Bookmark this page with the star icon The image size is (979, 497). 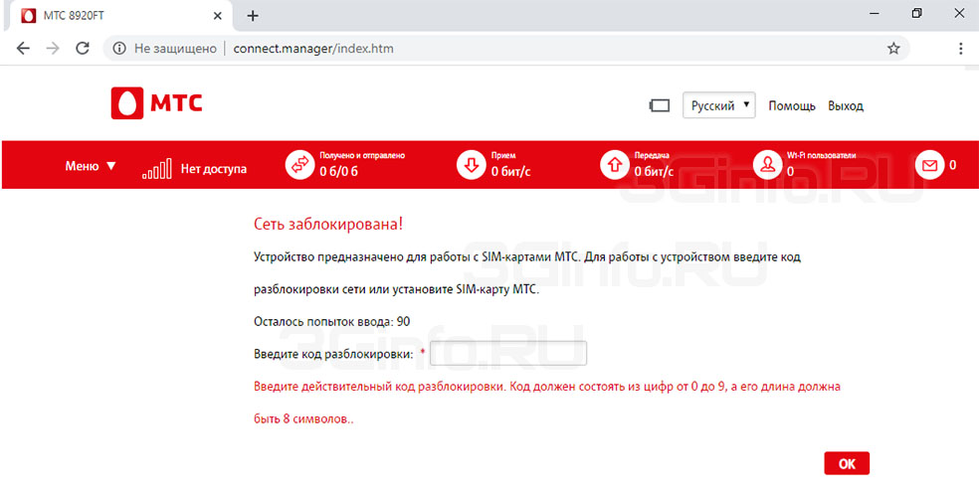click(893, 48)
